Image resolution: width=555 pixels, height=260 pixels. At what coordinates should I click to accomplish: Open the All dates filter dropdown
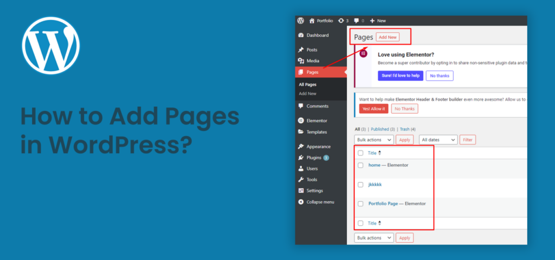pyautogui.click(x=438, y=140)
